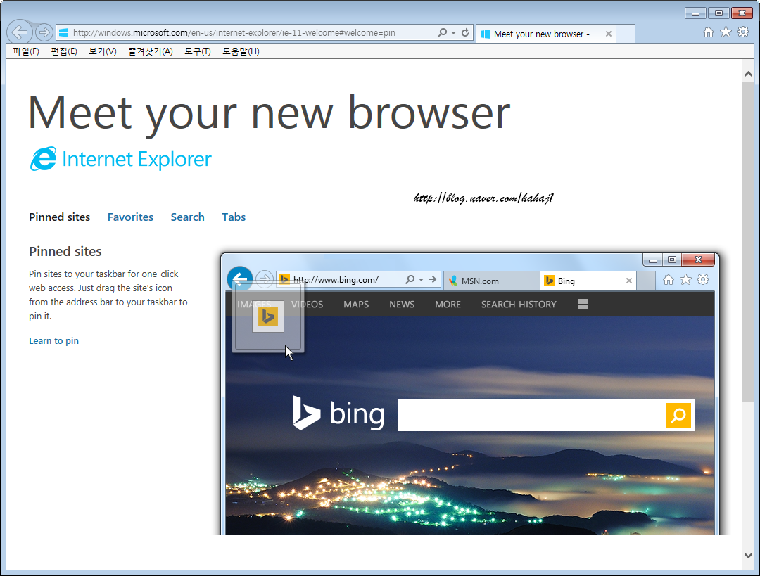Click the blue Back arrow in the demo browser
This screenshot has height=576, width=760.
240,279
